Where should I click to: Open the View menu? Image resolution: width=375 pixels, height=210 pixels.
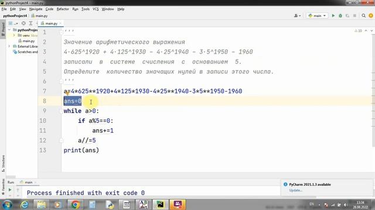(22, 9)
